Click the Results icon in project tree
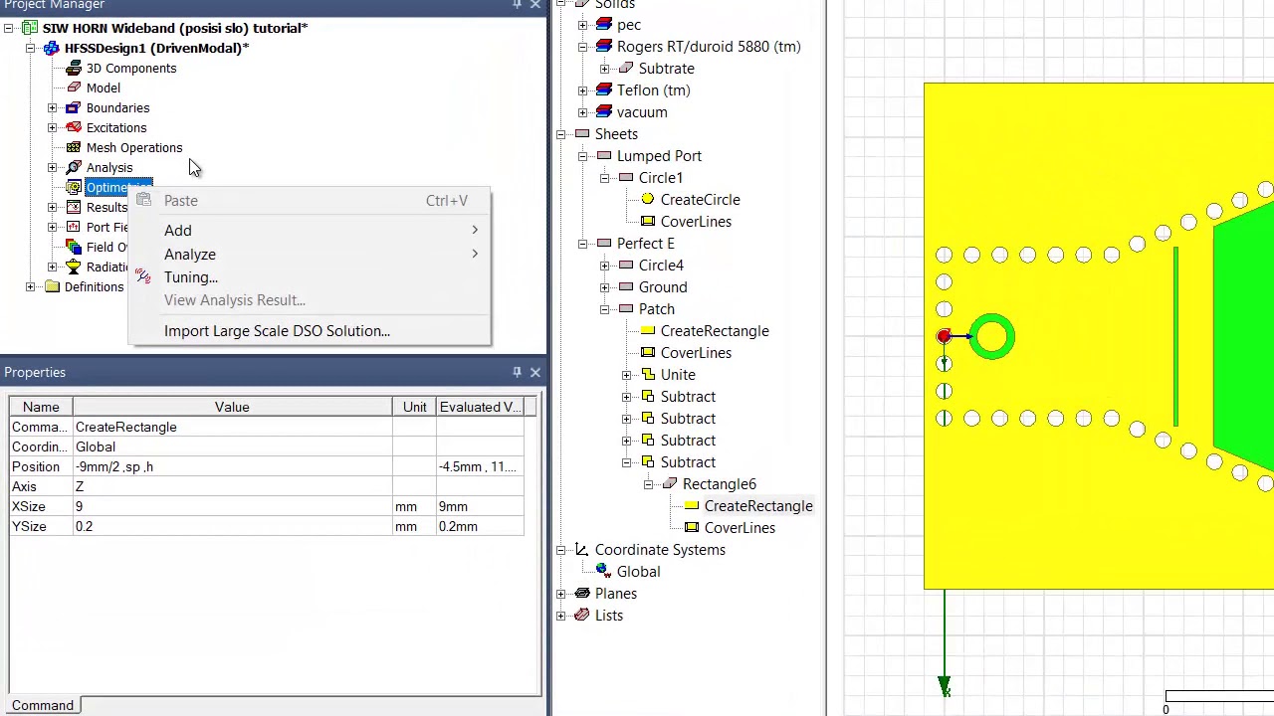This screenshot has height=716, width=1274. pyautogui.click(x=74, y=207)
